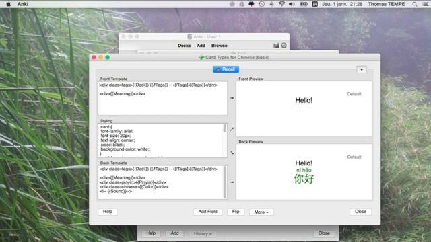The height and width of the screenshot is (242, 431).
Task: Click Help in the Add window behind
Action: [151, 233]
